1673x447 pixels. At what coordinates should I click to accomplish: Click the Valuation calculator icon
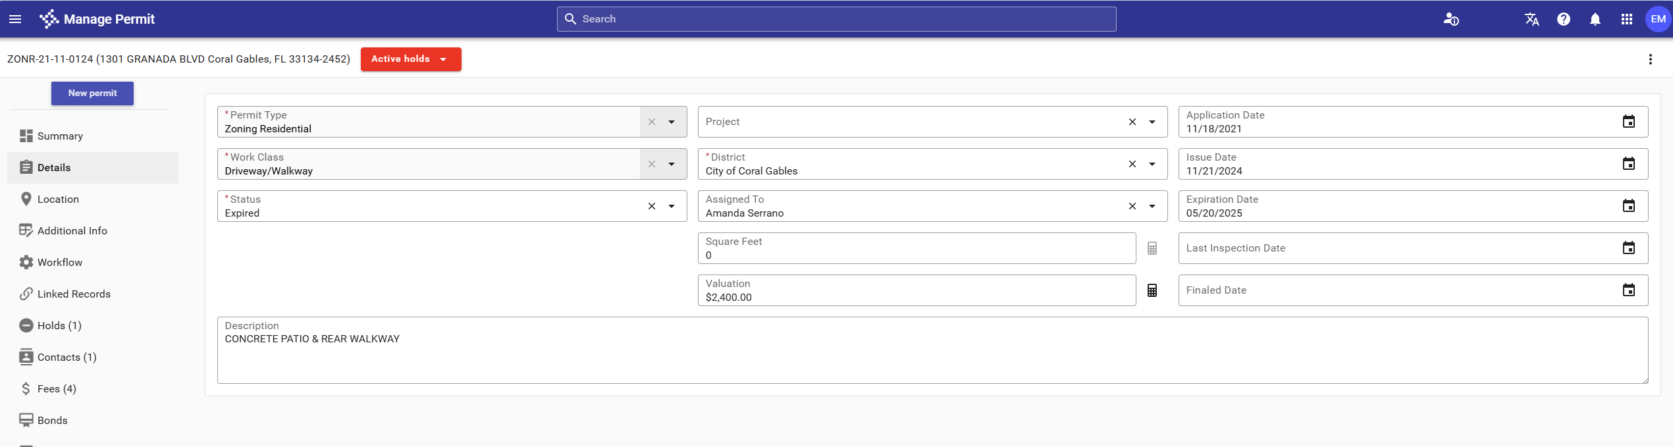tap(1152, 290)
